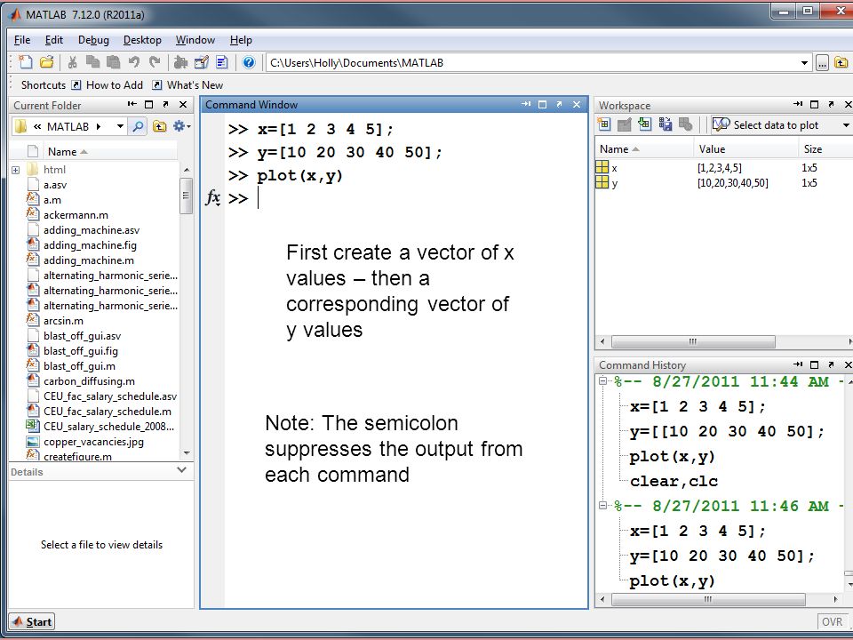This screenshot has width=853, height=640.
Task: Click the fx function browser icon
Action: coord(212,197)
